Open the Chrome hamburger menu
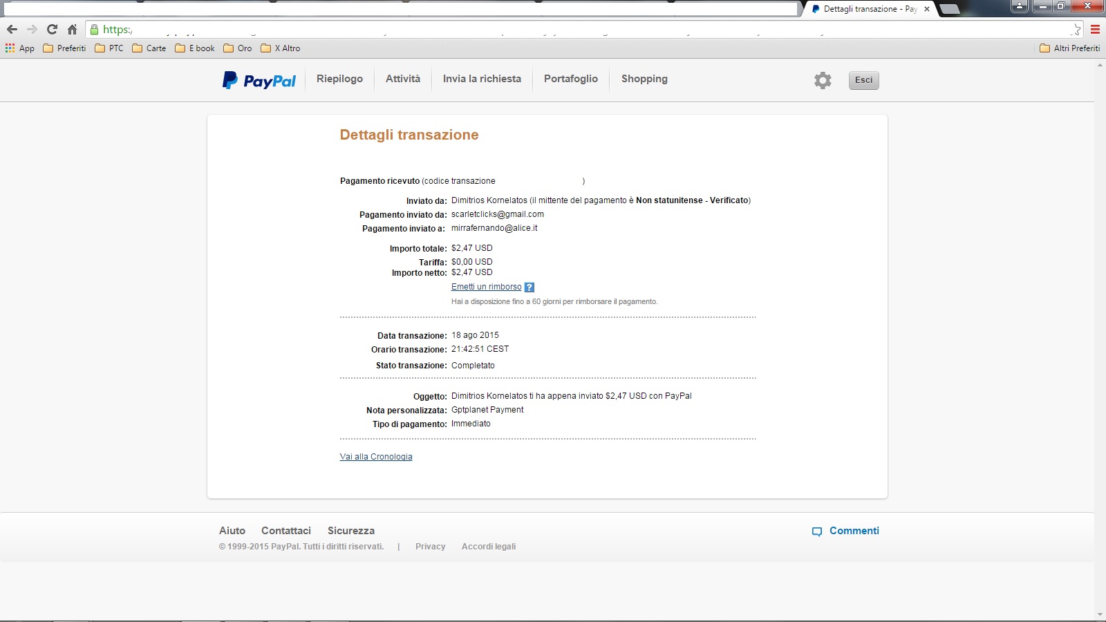 1095,29
